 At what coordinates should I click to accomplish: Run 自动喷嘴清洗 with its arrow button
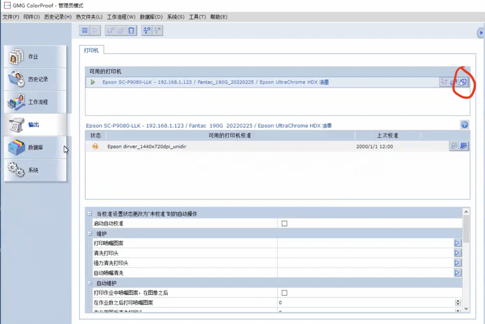457,273
